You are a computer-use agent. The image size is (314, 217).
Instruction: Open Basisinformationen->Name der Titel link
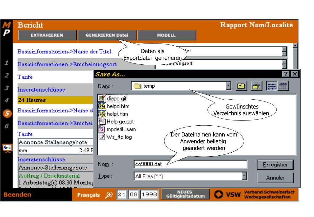[x=64, y=51]
